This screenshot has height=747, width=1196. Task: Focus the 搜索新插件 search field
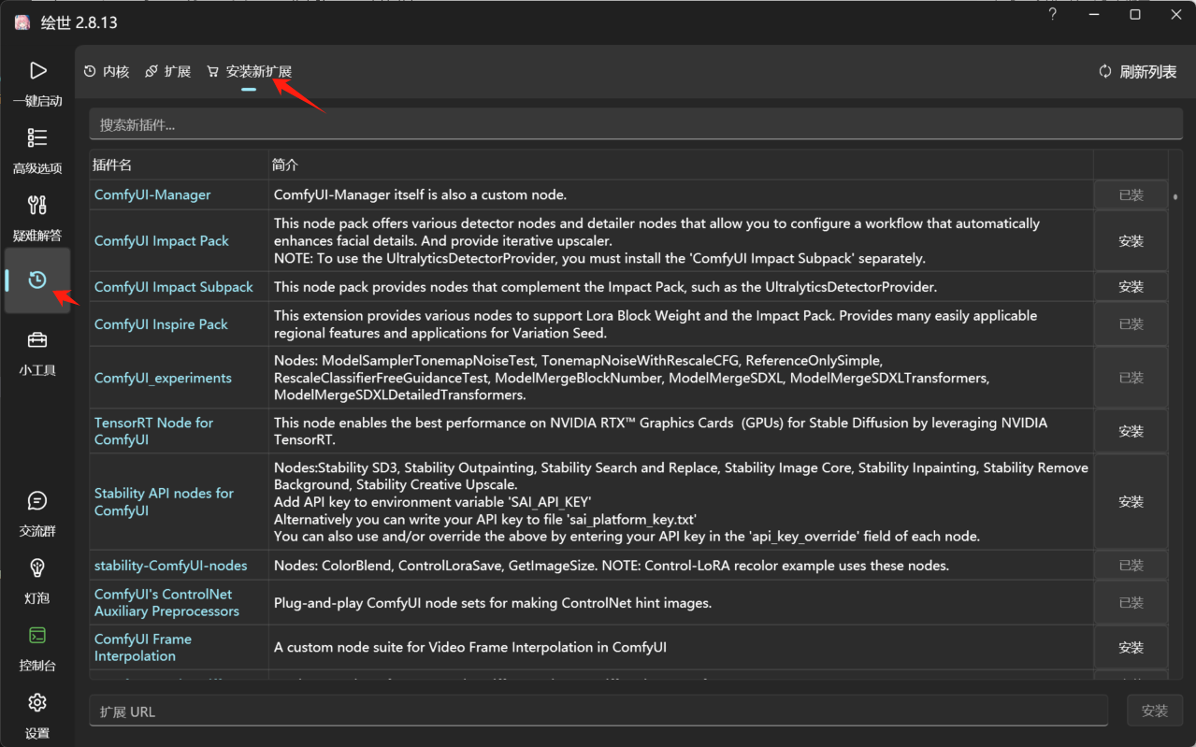click(x=635, y=124)
